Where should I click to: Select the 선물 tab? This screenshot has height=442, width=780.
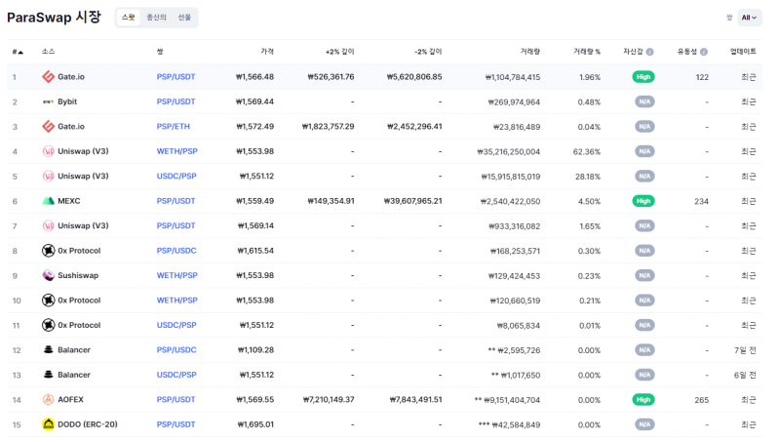pyautogui.click(x=184, y=18)
